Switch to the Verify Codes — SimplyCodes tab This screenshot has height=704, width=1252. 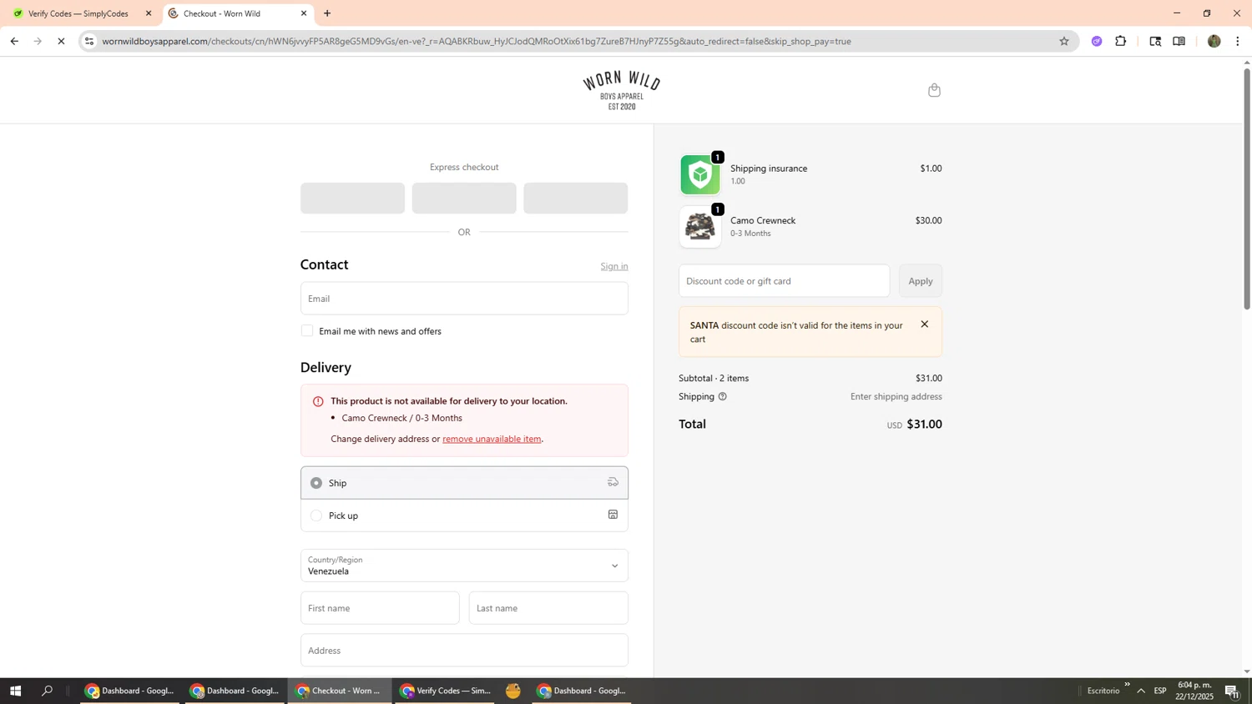(80, 13)
